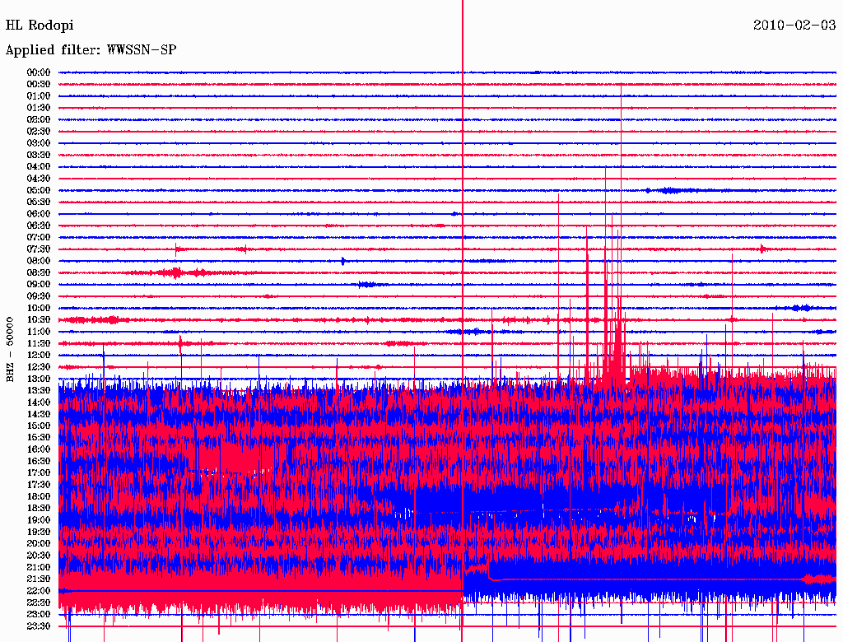Click the '00:30' time label
The width and height of the screenshot is (843, 642).
click(39, 85)
